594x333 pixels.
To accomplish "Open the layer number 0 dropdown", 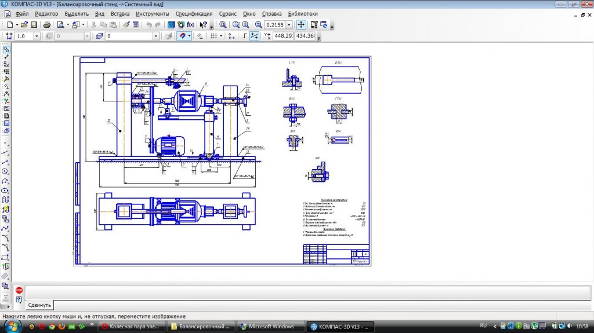I will point(155,36).
